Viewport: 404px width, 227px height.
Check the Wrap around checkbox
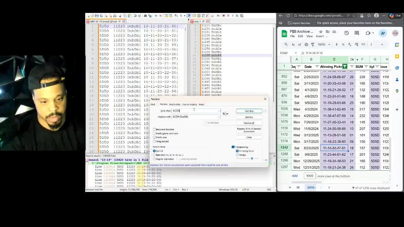click(x=154, y=142)
